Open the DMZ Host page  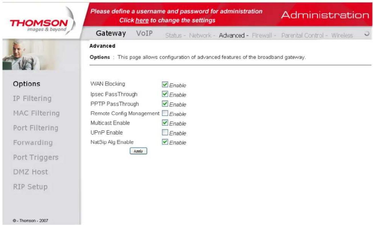tap(31, 172)
